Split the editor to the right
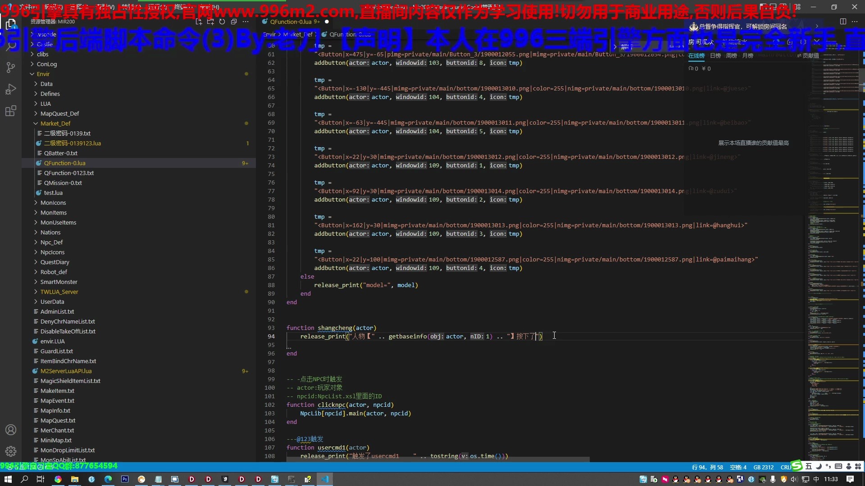 coord(843,22)
